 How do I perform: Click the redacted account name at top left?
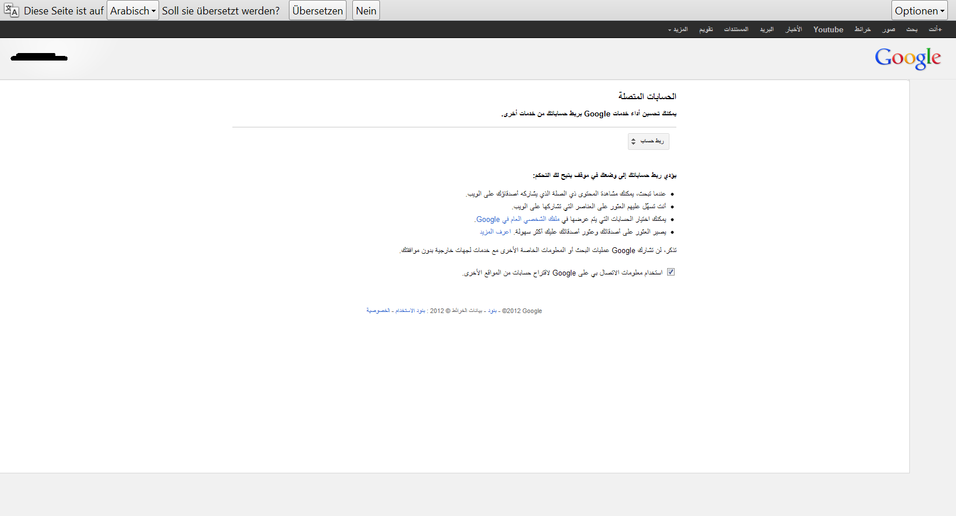point(39,57)
